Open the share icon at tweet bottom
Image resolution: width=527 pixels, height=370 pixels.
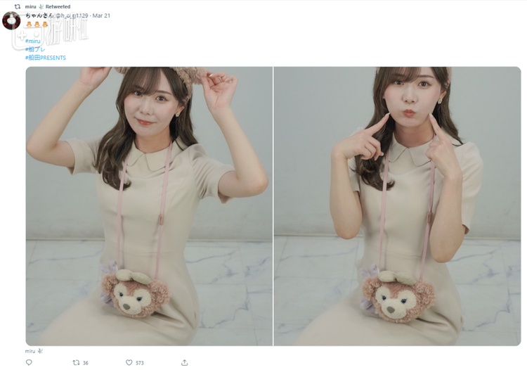(x=184, y=362)
